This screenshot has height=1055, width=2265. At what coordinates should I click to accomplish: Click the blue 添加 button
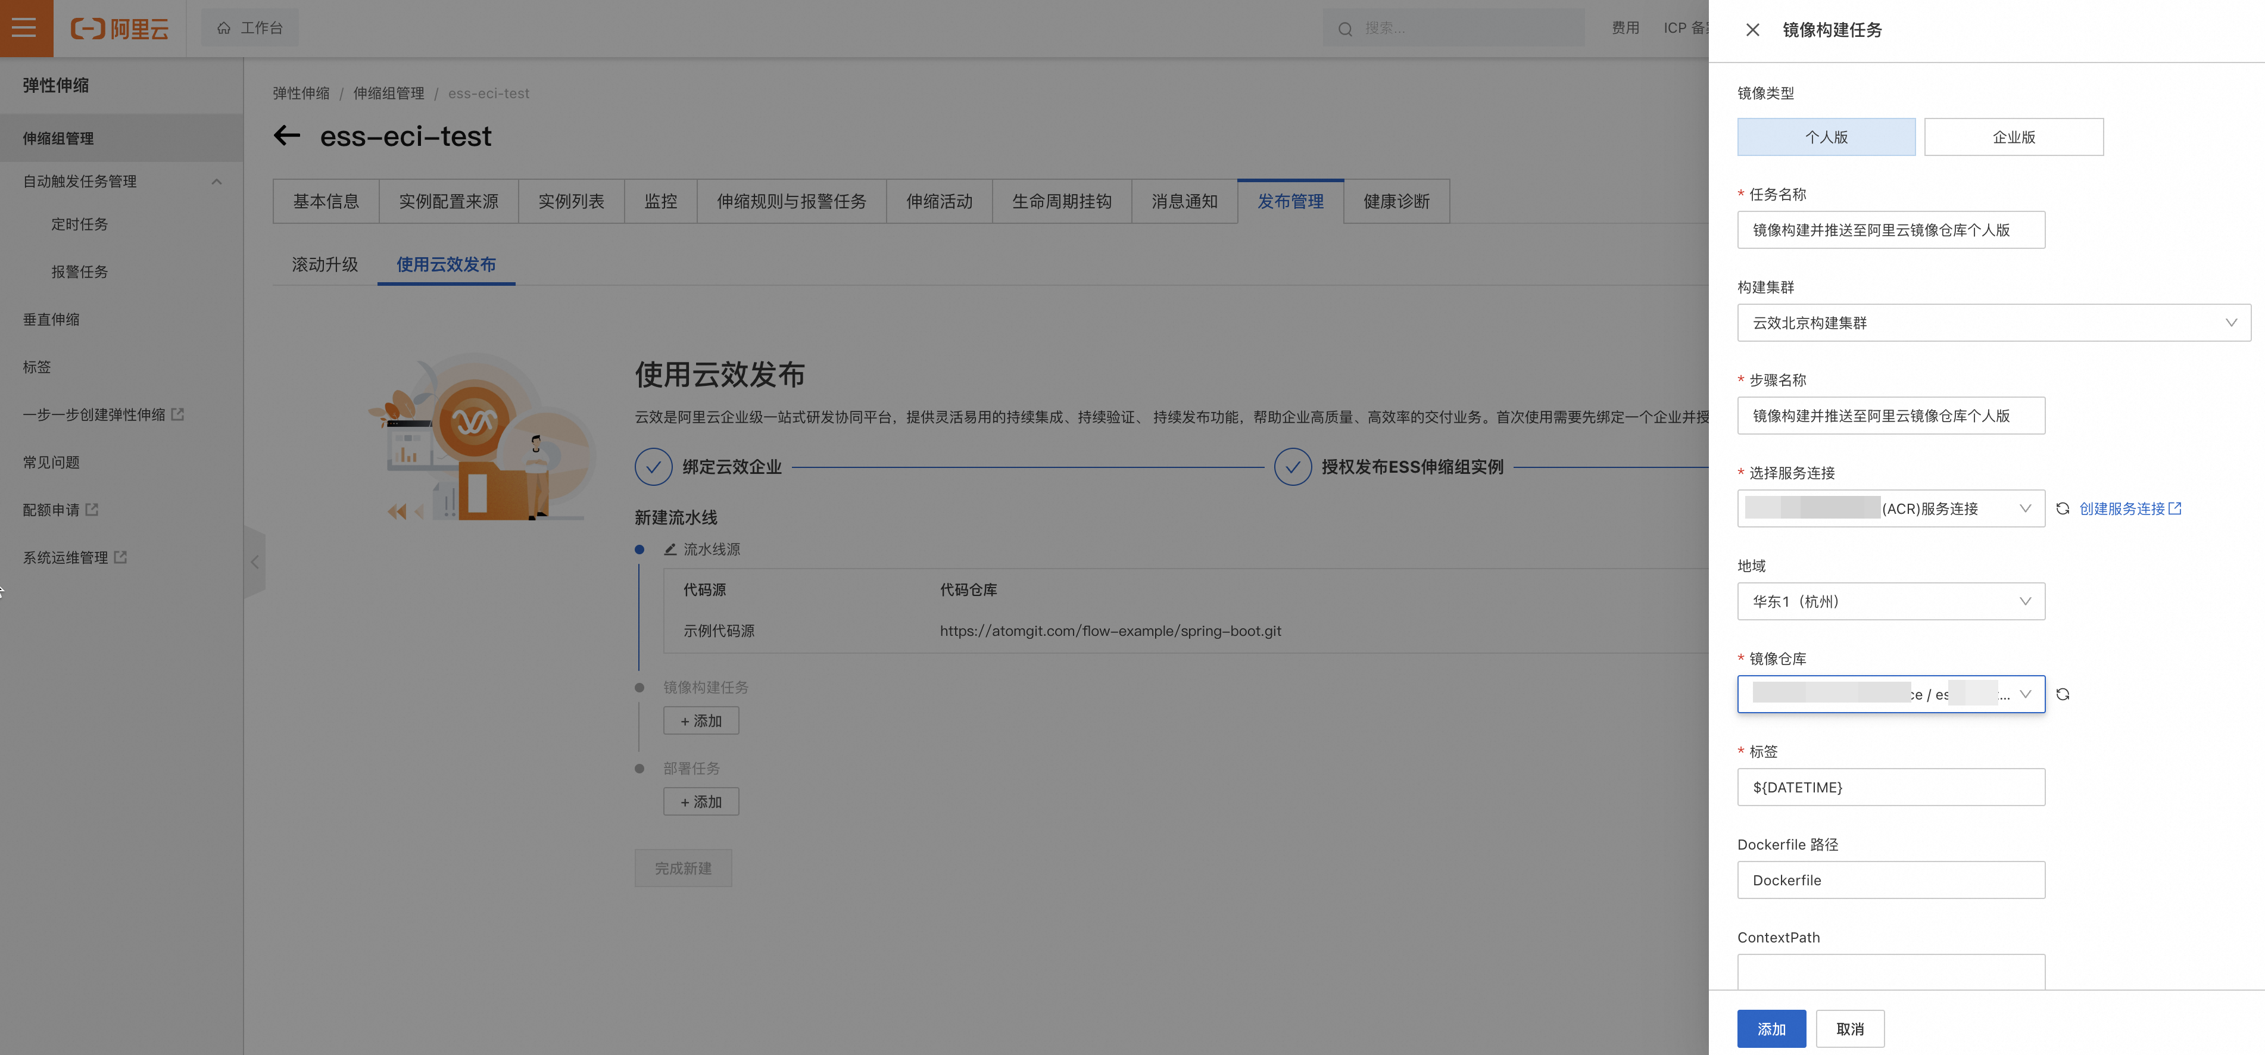1771,1029
